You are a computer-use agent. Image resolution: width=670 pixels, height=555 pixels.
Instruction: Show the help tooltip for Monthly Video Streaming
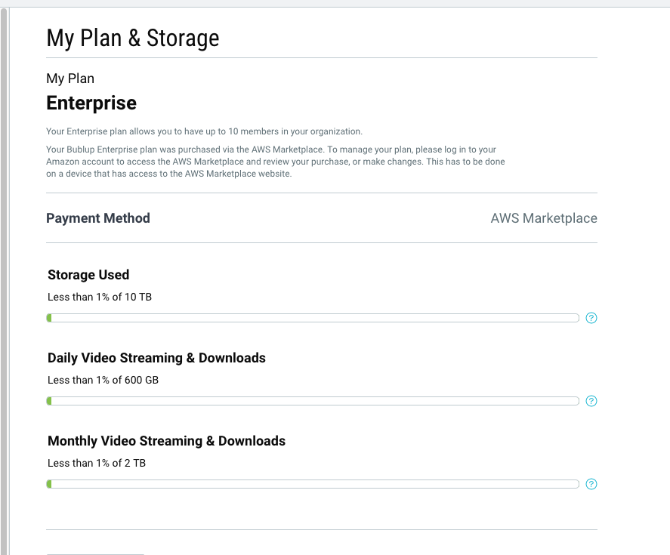coord(591,484)
